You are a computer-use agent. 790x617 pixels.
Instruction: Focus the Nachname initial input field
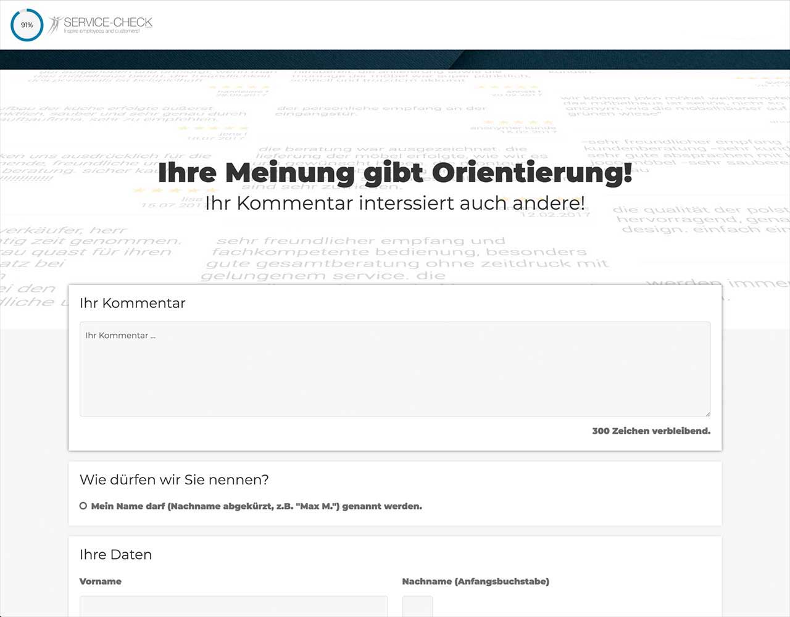(417, 606)
